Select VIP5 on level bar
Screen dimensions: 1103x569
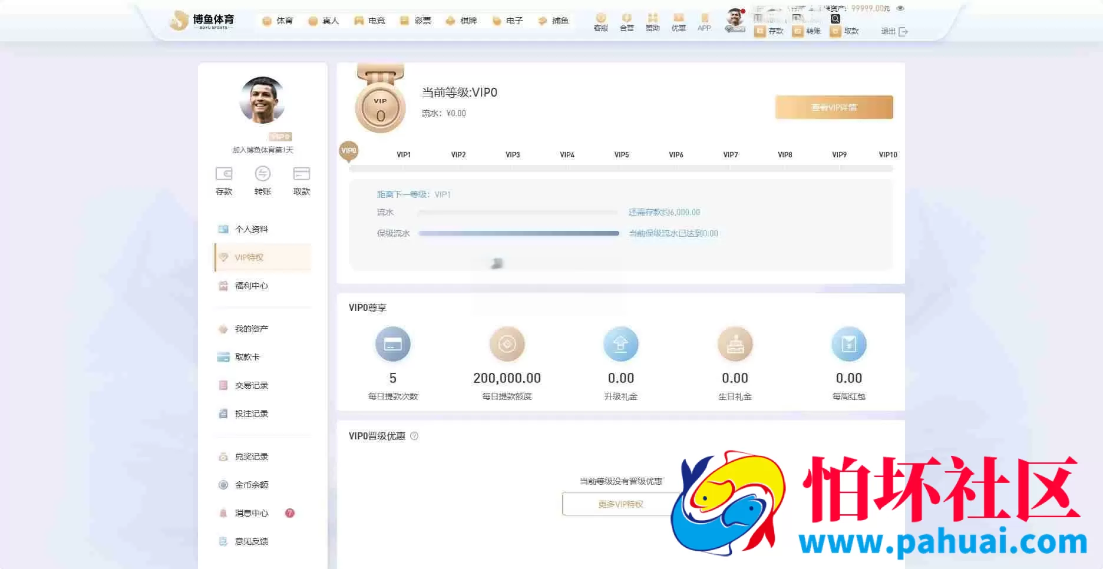click(x=622, y=155)
